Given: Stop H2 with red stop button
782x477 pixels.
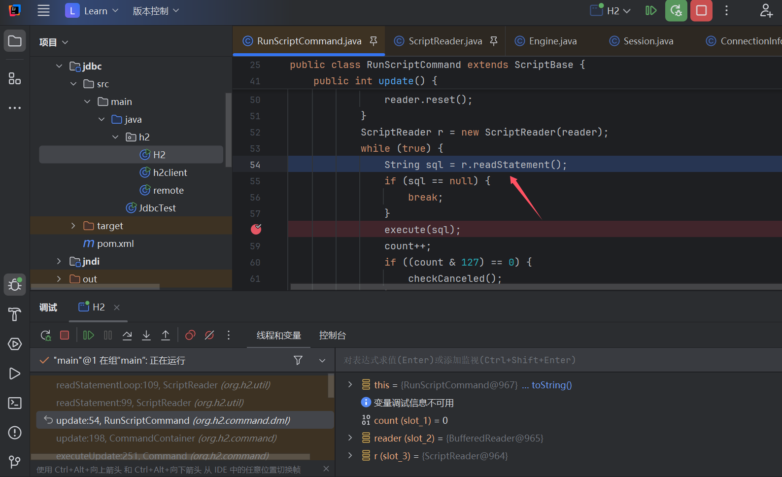Looking at the screenshot, I should [701, 10].
